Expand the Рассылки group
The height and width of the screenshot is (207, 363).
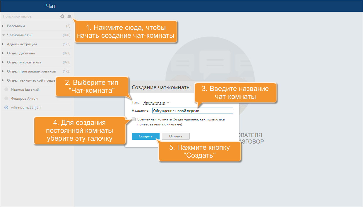tap(16, 26)
